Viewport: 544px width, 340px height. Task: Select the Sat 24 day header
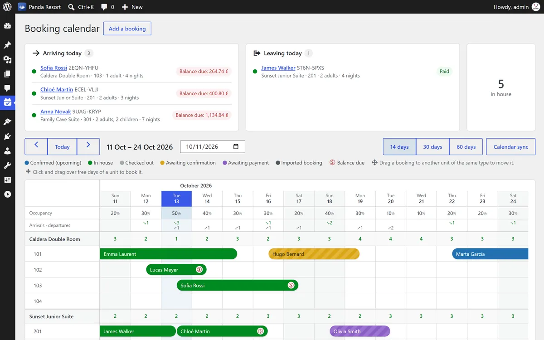(513, 199)
